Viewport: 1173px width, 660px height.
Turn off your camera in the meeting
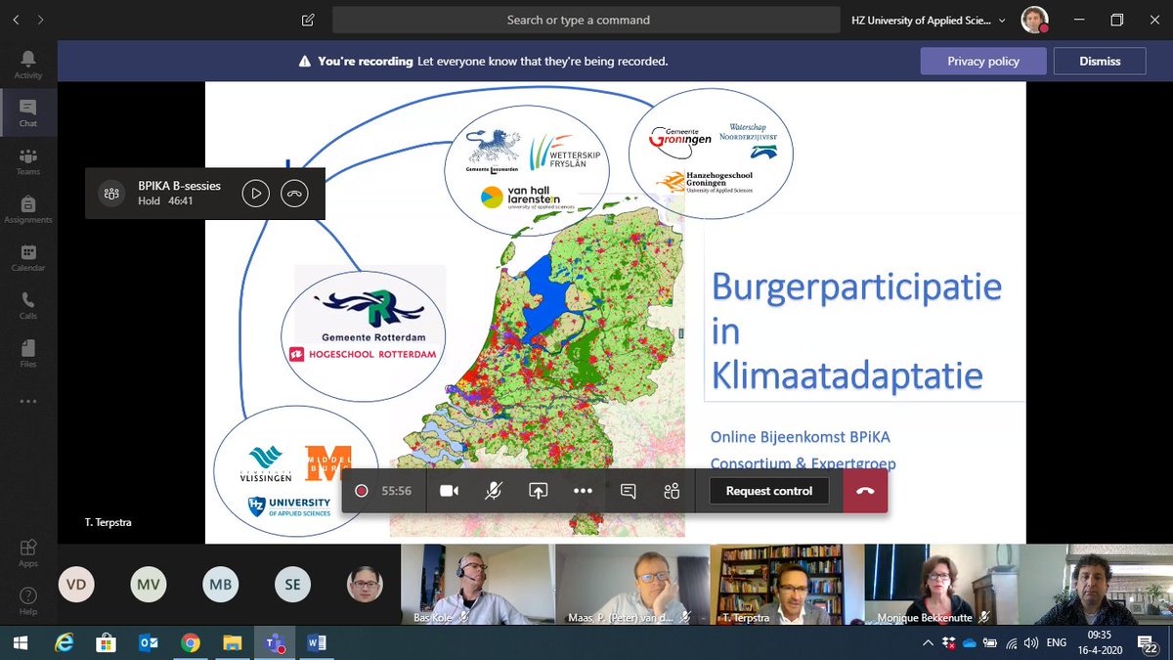(449, 490)
